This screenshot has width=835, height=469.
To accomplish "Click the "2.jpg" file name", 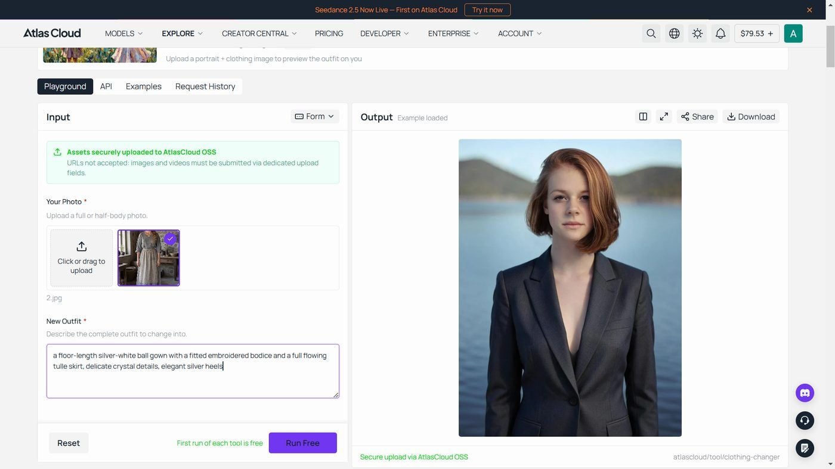I will tap(54, 298).
